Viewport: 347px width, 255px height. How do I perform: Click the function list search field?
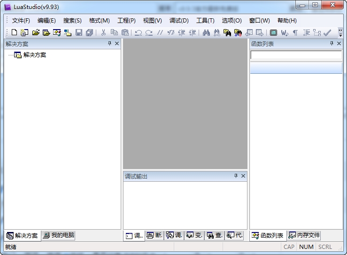[296, 55]
